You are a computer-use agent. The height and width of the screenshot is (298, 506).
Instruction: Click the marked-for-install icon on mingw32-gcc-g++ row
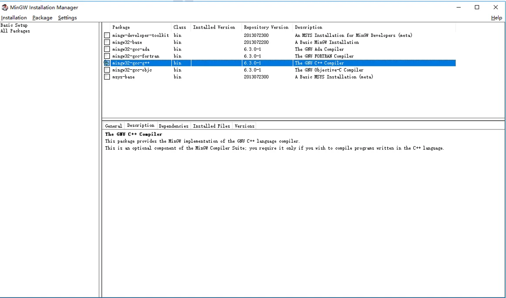tap(107, 63)
